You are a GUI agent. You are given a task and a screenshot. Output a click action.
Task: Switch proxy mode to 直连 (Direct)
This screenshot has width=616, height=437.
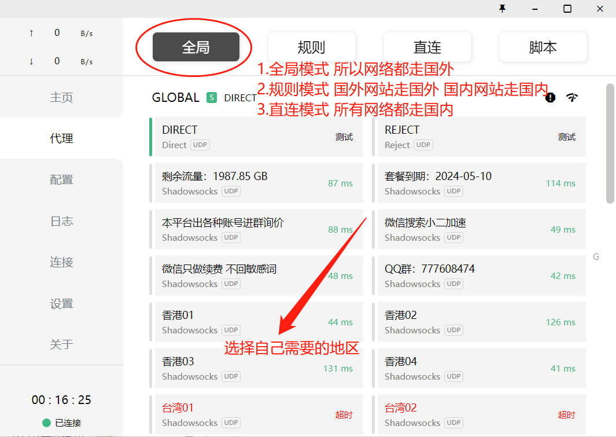(x=427, y=47)
